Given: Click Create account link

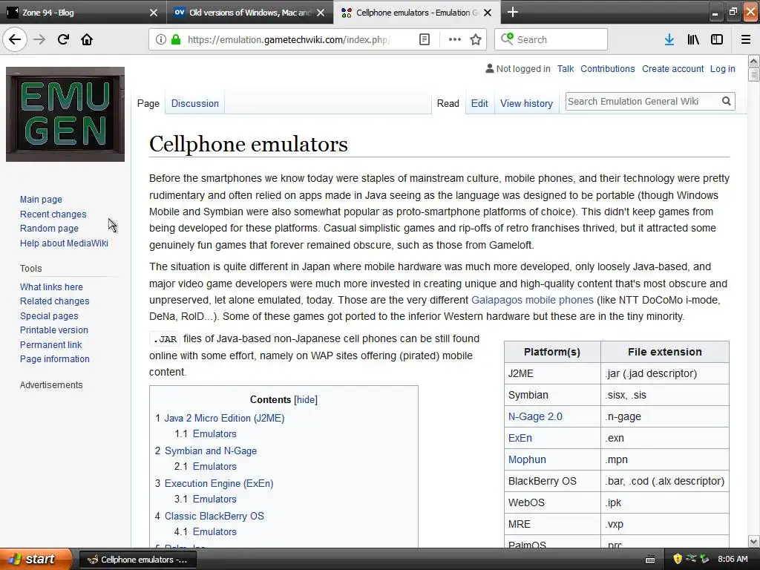Looking at the screenshot, I should [672, 69].
